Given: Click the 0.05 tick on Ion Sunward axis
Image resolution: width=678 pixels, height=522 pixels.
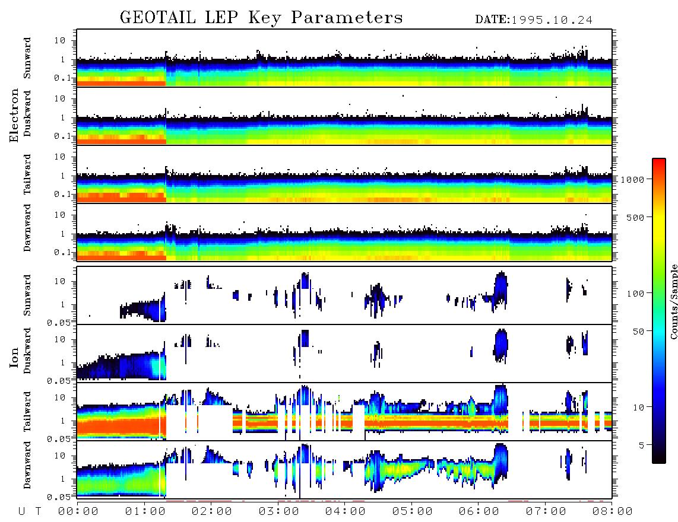Looking at the screenshot, I should (58, 322).
